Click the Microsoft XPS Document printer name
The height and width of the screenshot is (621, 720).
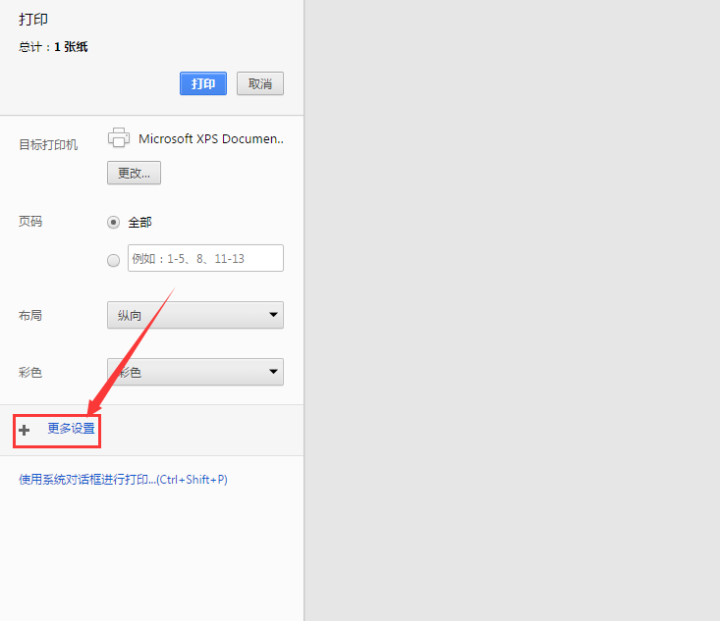tap(210, 139)
